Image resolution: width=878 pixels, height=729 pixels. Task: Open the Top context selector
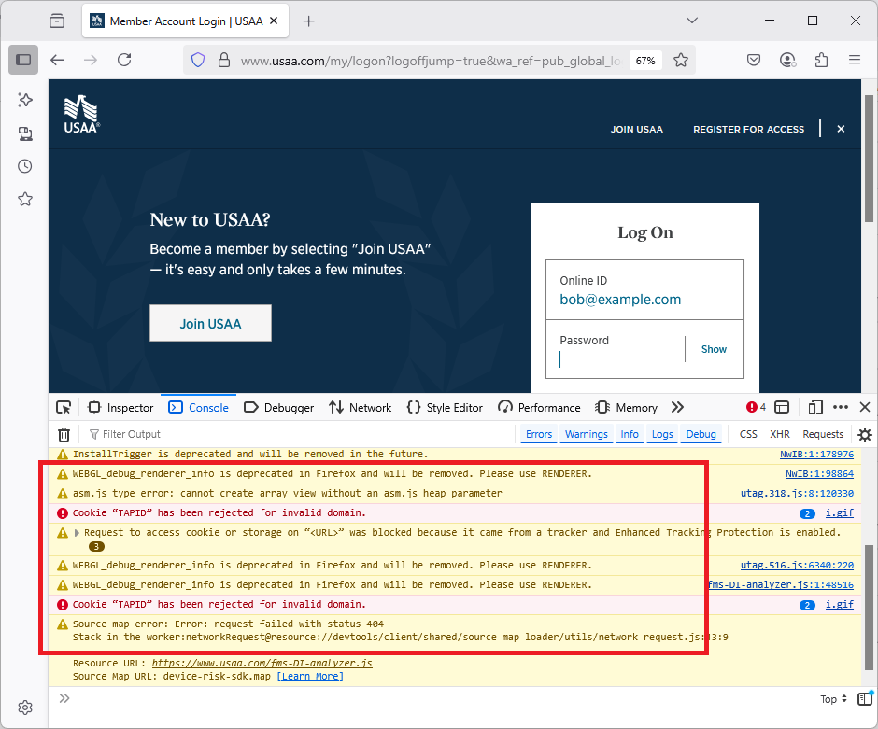(x=833, y=699)
